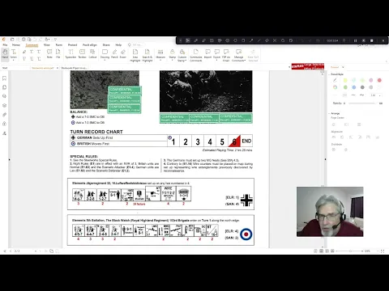Choose the Callout tool
Screen dimensions: 389x291
(x=92, y=53)
